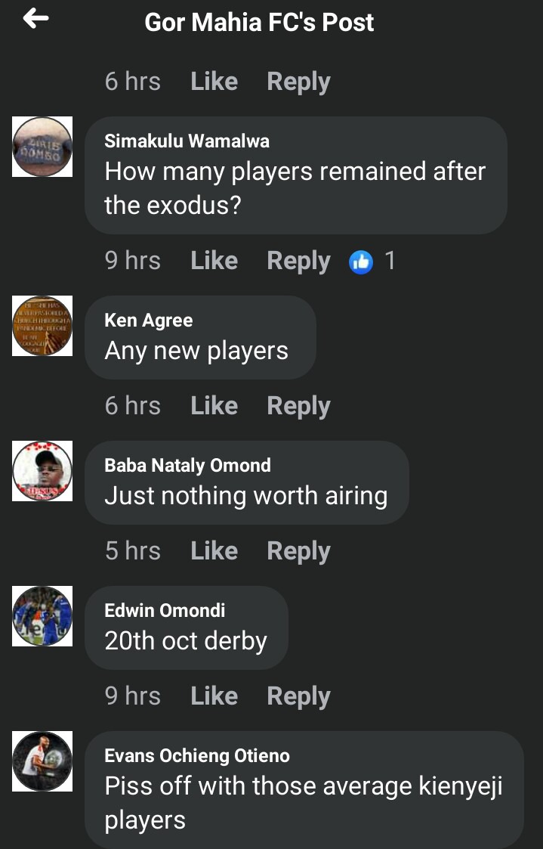Open Evans Ochieng Otieno's name link
Viewport: 543px width, 849px height.
(197, 756)
